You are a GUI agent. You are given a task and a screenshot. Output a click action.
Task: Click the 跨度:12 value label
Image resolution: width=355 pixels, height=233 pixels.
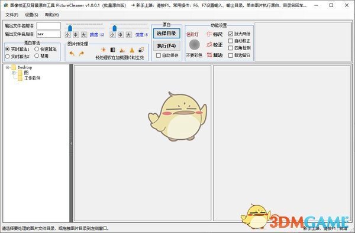pyautogui.click(x=97, y=35)
